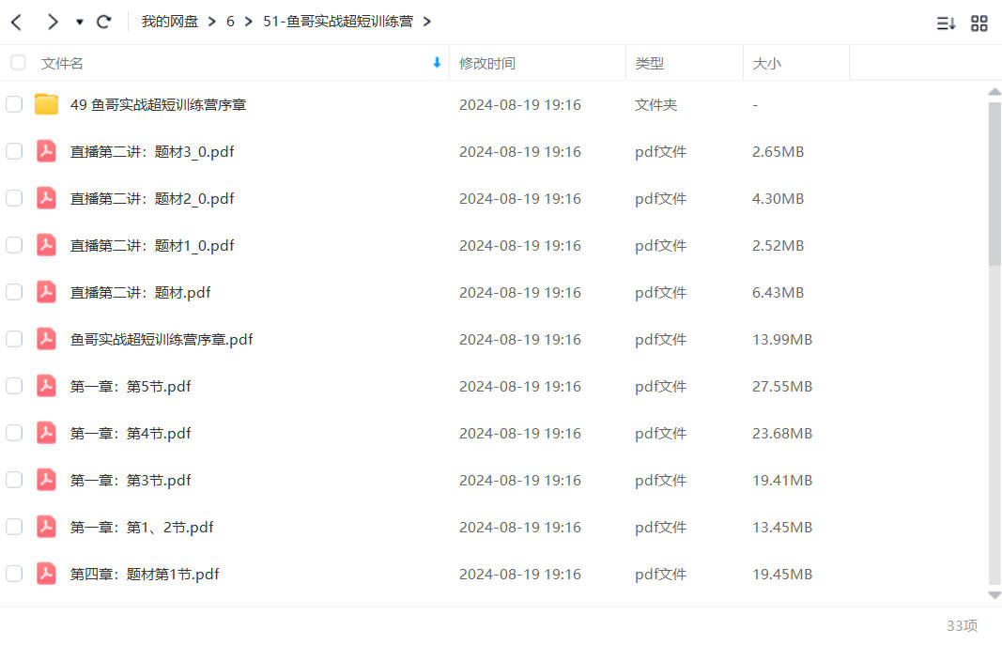Open 49 鱼哥实战超短训练营序章 folder name
This screenshot has width=1002, height=645.
point(158,104)
